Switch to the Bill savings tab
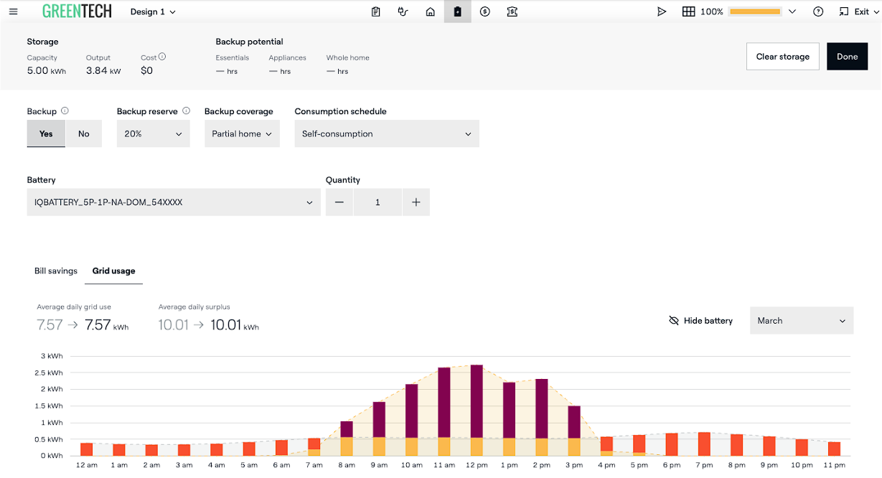The image size is (882, 478). coord(56,271)
